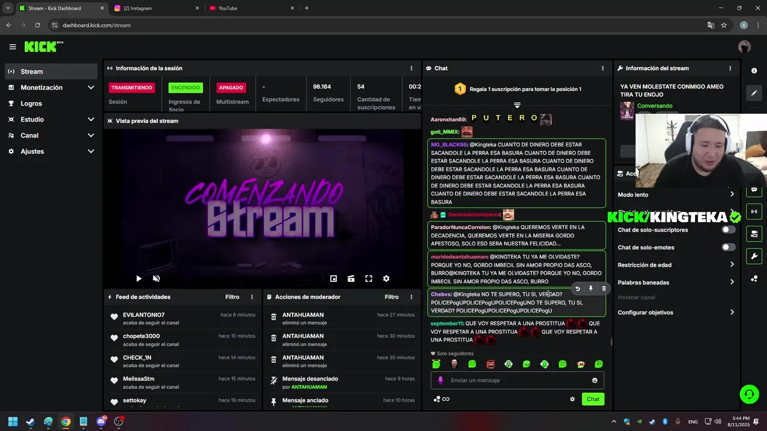Open the green support headset bubble
Viewport: 767px width, 431px height.
coord(749,394)
